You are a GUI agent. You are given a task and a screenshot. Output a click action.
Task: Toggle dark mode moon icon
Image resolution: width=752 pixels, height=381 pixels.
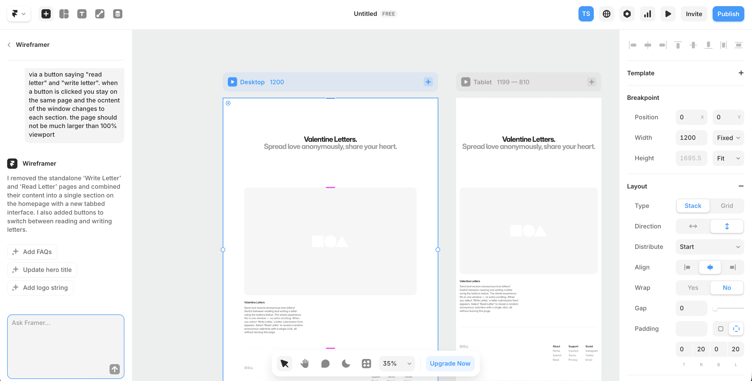(346, 364)
